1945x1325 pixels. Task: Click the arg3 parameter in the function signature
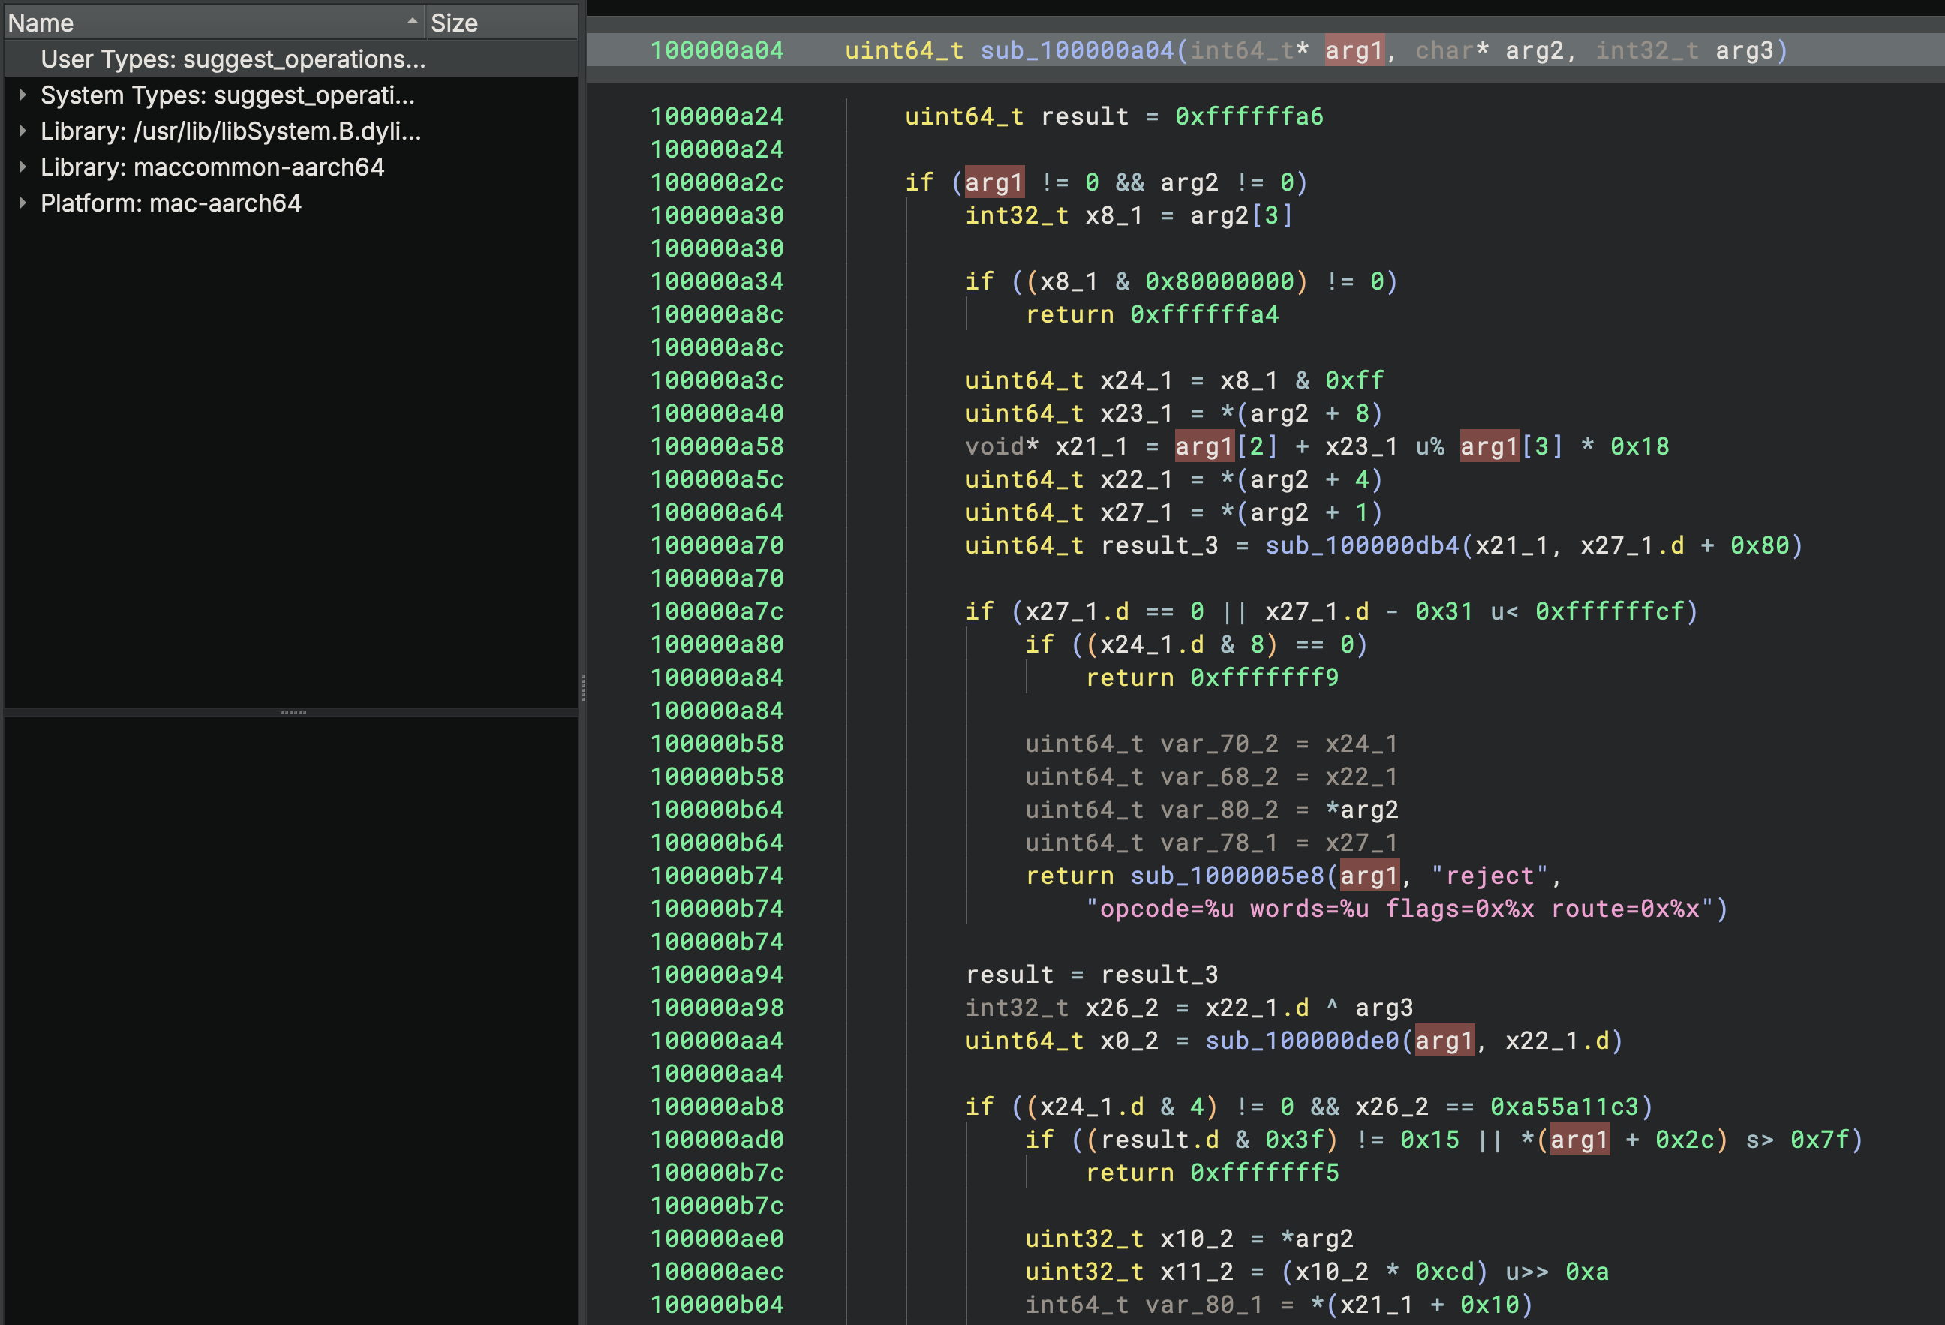1744,51
